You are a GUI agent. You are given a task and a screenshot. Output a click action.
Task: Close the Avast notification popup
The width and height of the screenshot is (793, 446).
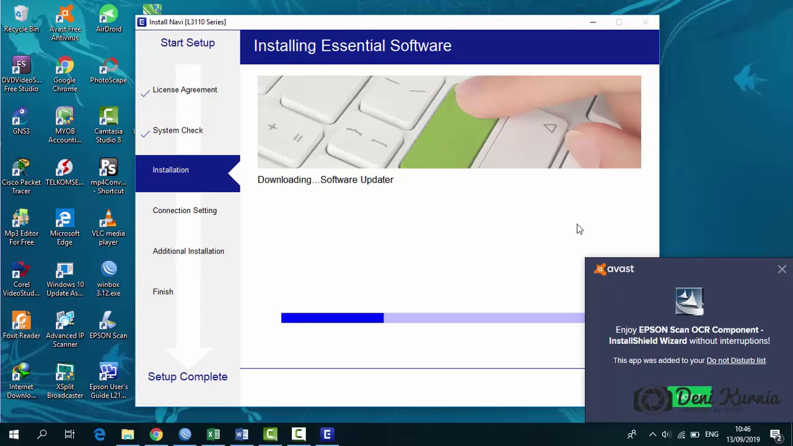tap(782, 269)
